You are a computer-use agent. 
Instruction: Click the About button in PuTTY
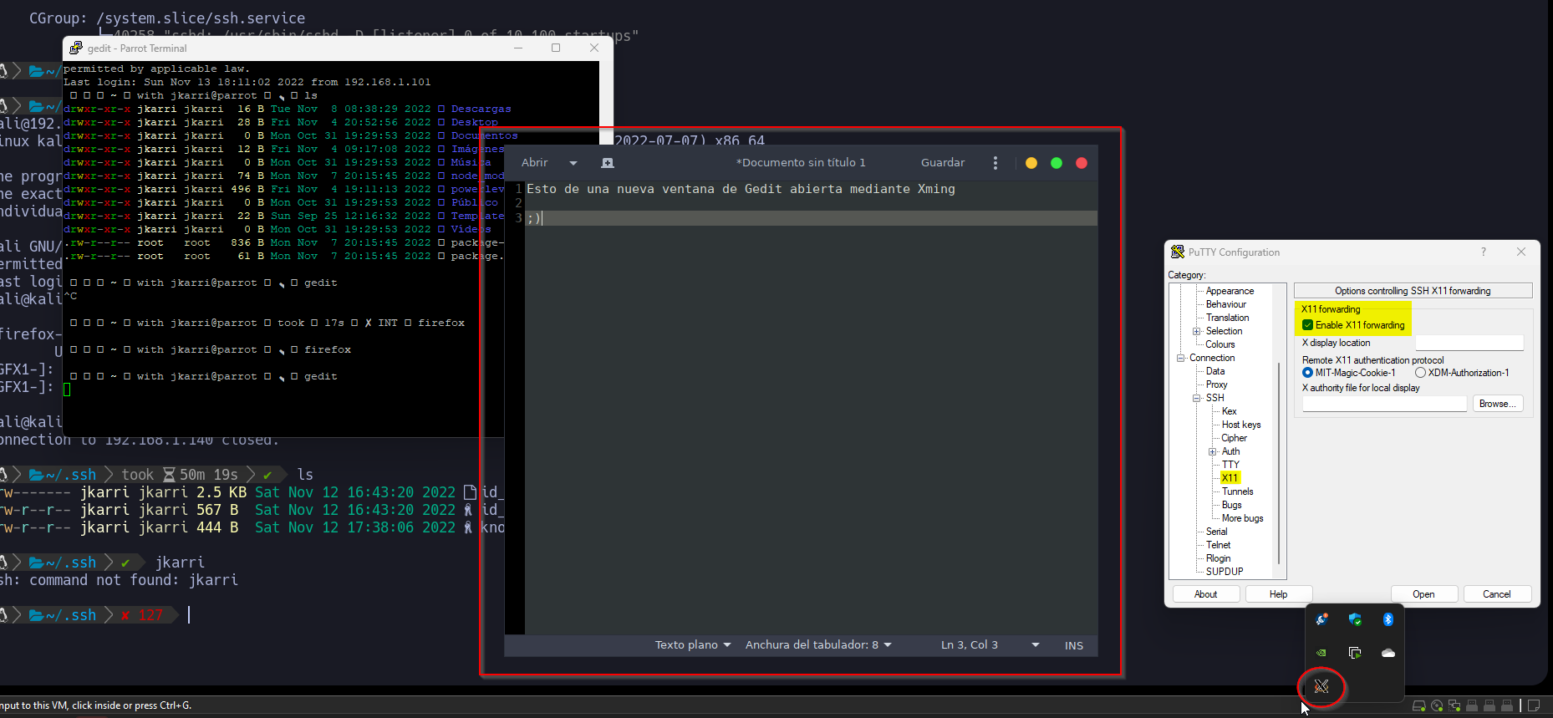(x=1205, y=594)
